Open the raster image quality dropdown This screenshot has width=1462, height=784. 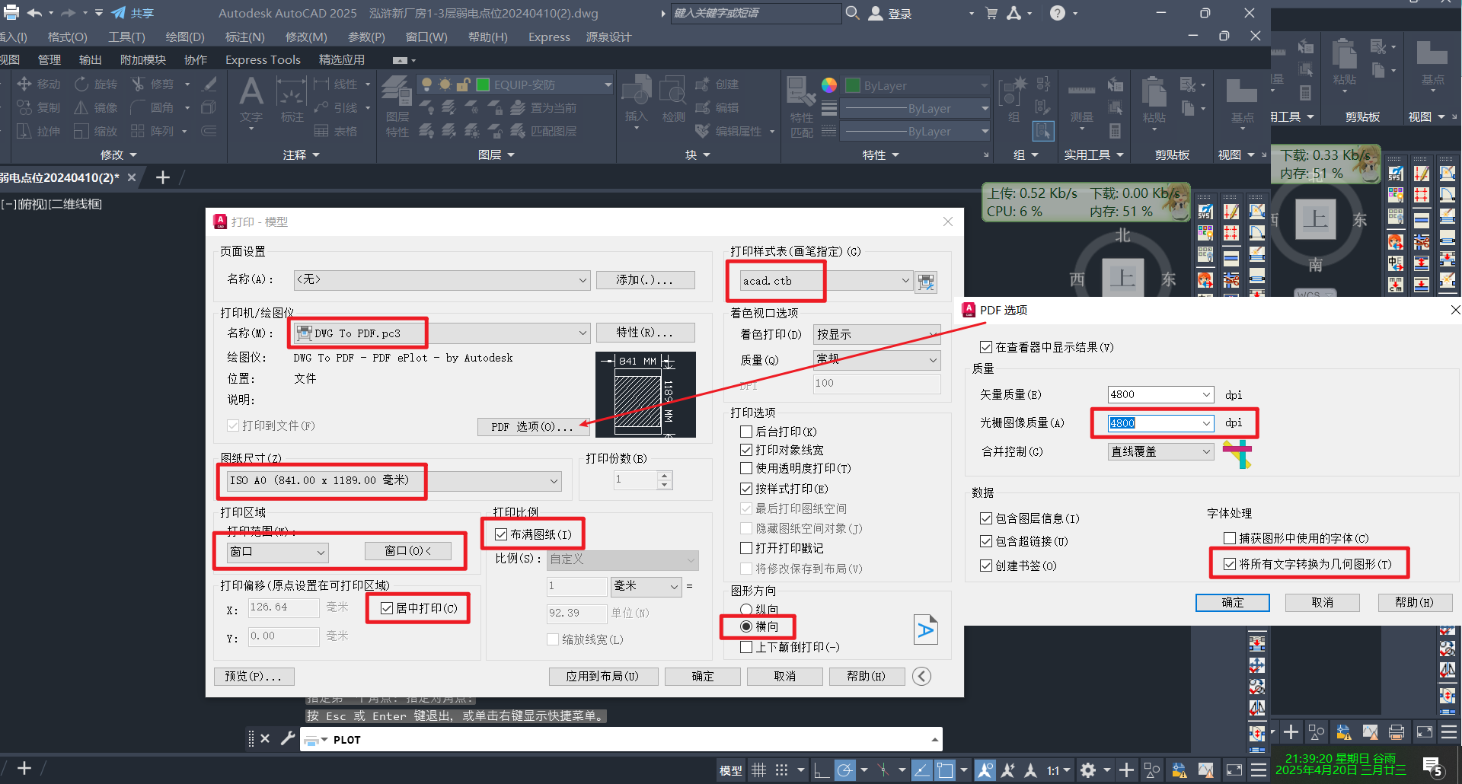click(1160, 423)
